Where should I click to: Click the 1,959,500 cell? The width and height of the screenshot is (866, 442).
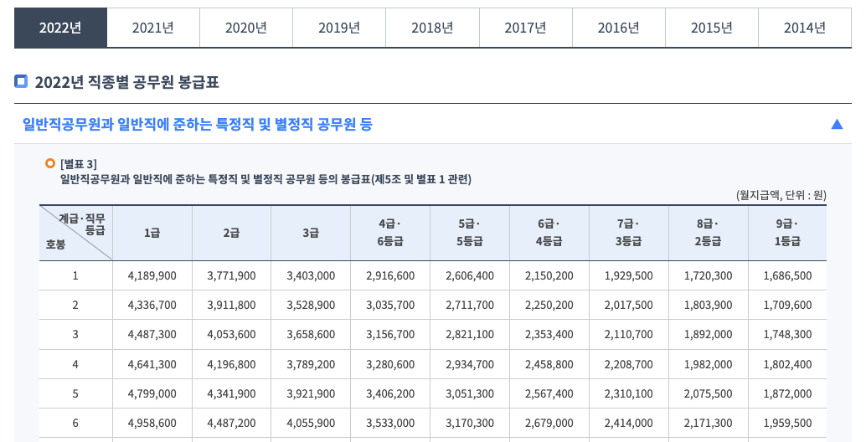(787, 424)
